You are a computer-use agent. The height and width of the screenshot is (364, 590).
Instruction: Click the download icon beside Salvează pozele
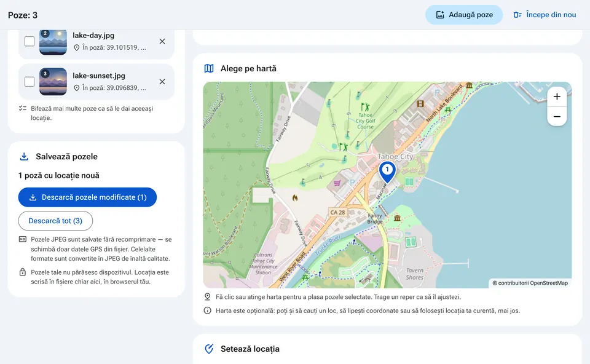click(x=24, y=157)
